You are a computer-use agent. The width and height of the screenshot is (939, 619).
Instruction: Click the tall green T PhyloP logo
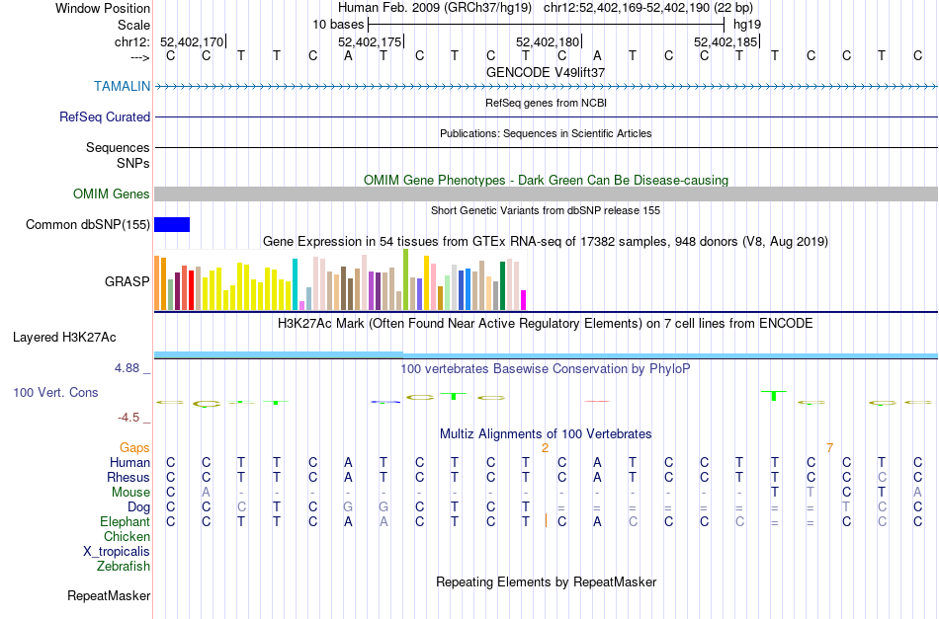tap(774, 395)
